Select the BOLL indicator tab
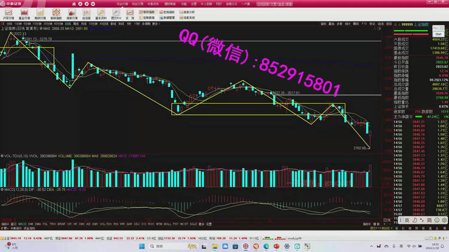The width and height of the screenshot is (449, 252). click(x=168, y=225)
